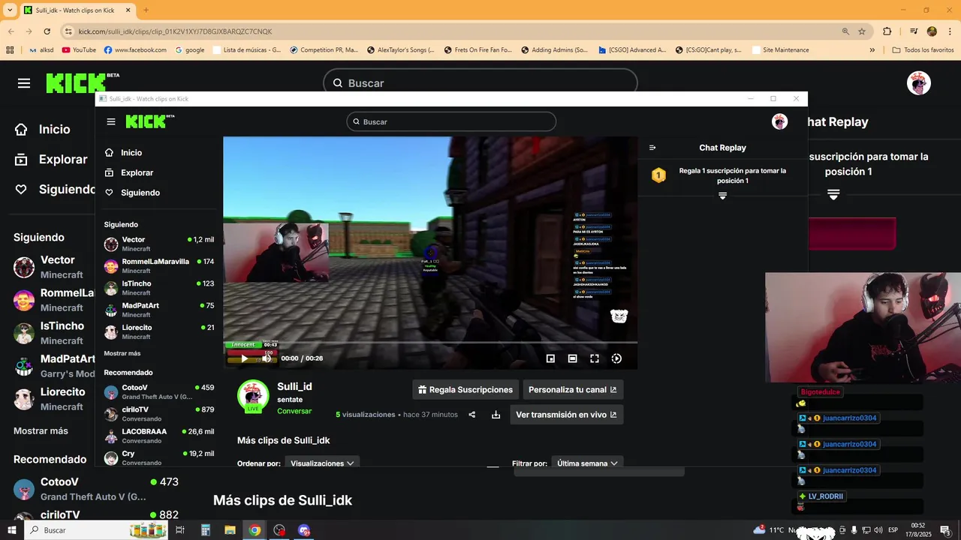
Task: Open the Chrome tab search dropdown
Action: point(10,10)
